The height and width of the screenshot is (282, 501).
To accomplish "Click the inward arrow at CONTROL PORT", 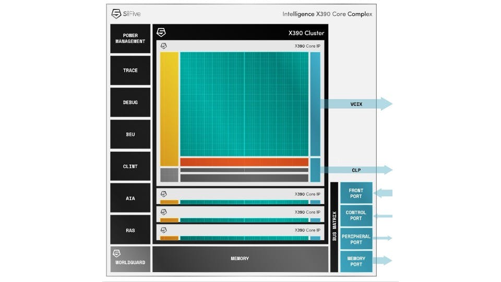I will pos(383,216).
